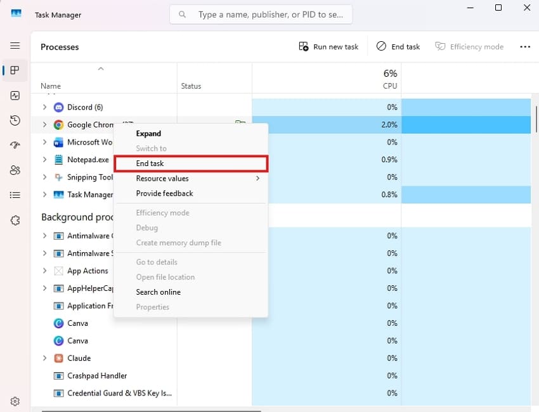Image resolution: width=539 pixels, height=412 pixels.
Task: Expand the Claude process group
Action: point(44,358)
